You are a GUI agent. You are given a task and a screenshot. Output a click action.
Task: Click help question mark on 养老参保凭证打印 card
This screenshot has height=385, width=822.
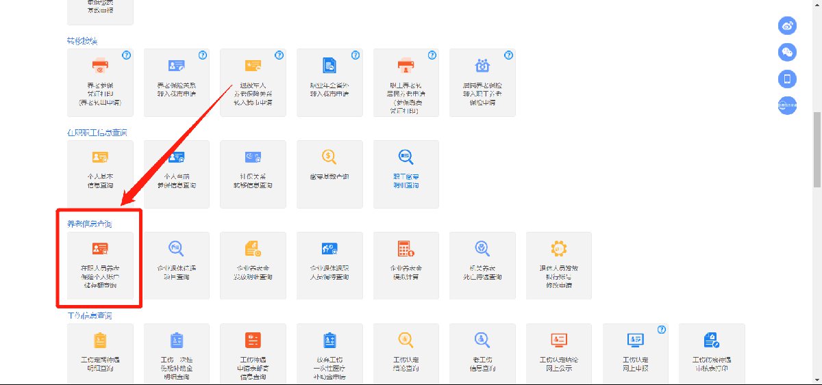point(126,55)
